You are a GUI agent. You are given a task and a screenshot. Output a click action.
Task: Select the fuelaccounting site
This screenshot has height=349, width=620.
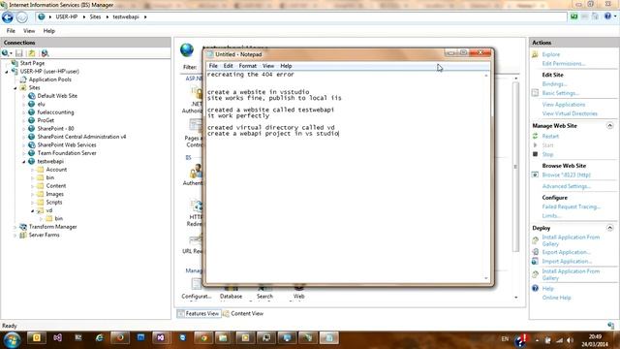point(55,112)
